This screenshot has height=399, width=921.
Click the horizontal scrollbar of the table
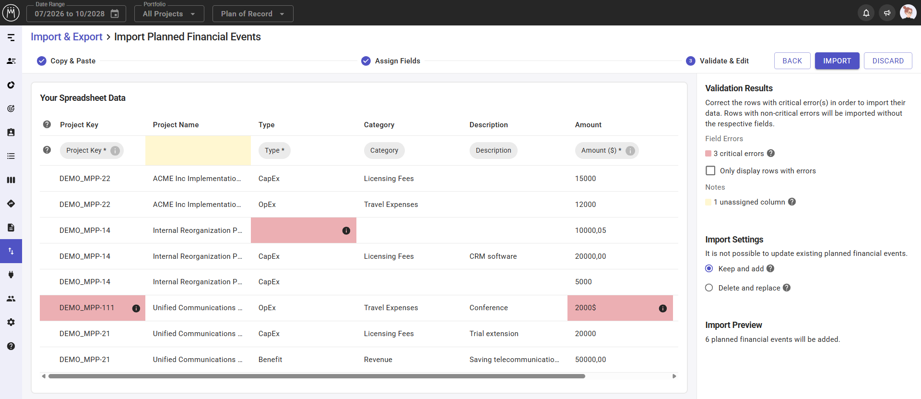click(317, 376)
